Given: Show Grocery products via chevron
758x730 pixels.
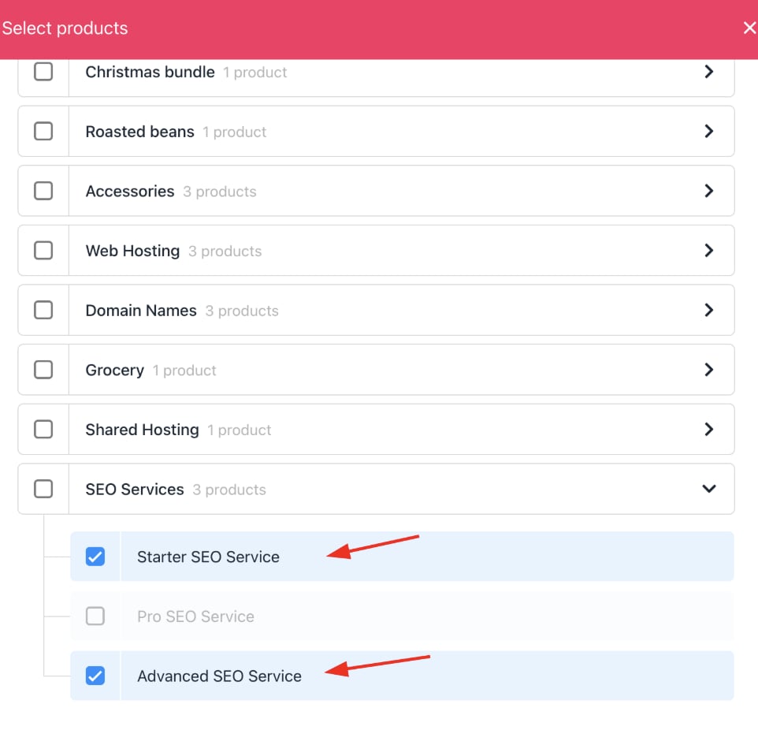Looking at the screenshot, I should [708, 370].
